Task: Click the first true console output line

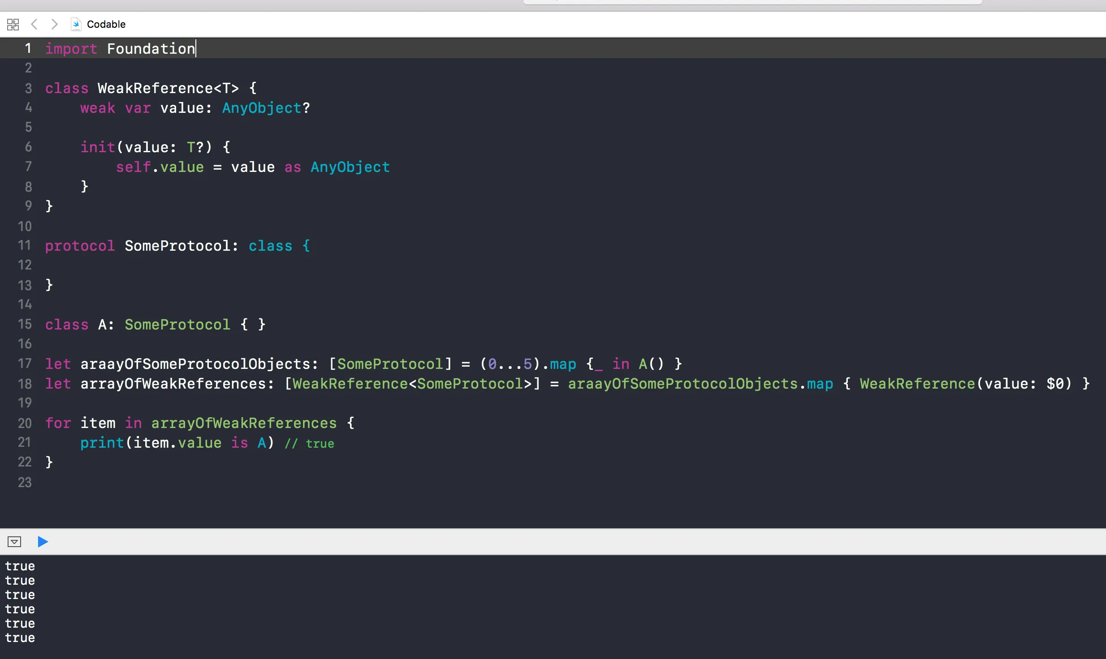Action: point(20,566)
